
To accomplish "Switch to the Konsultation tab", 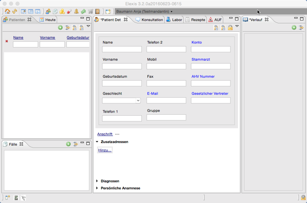I will 149,20.
